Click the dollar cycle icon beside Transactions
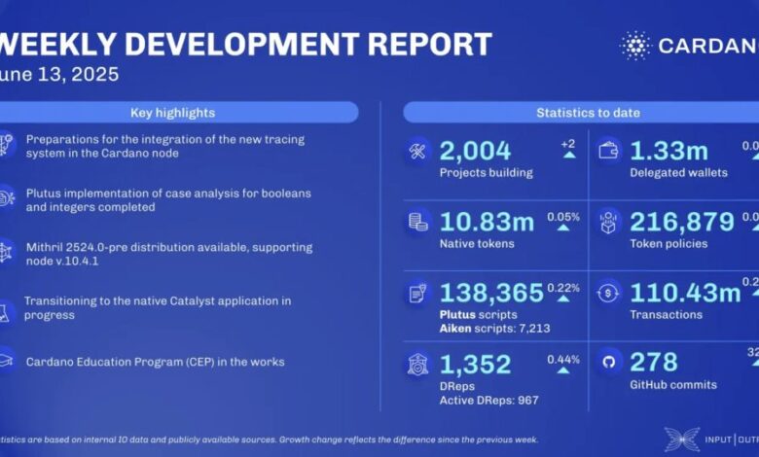Image resolution: width=759 pixels, height=457 pixels. 607,293
